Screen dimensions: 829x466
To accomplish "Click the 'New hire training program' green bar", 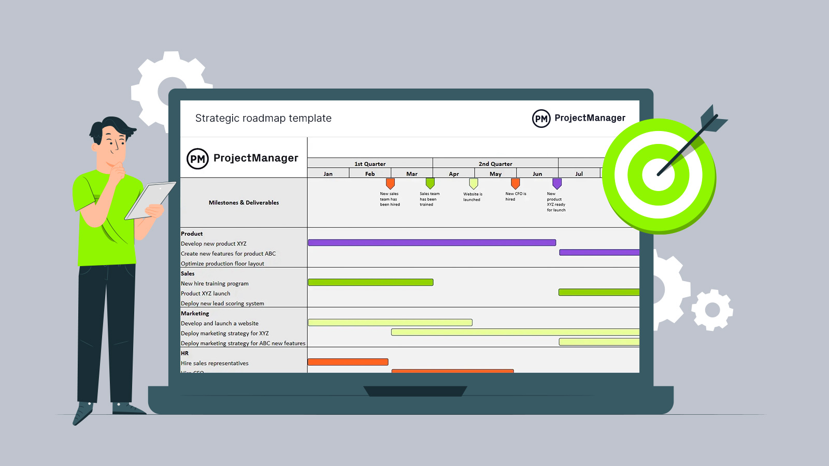I will (370, 282).
